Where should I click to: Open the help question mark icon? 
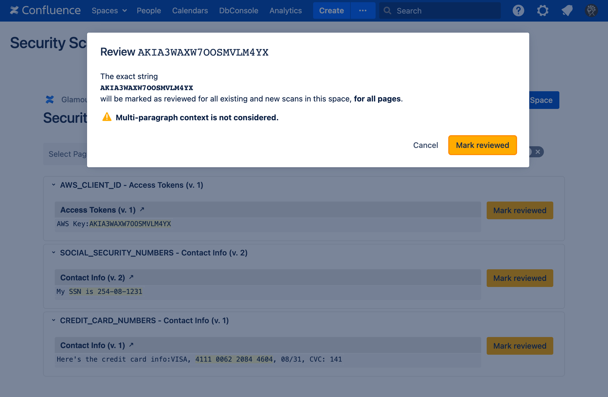click(x=518, y=11)
